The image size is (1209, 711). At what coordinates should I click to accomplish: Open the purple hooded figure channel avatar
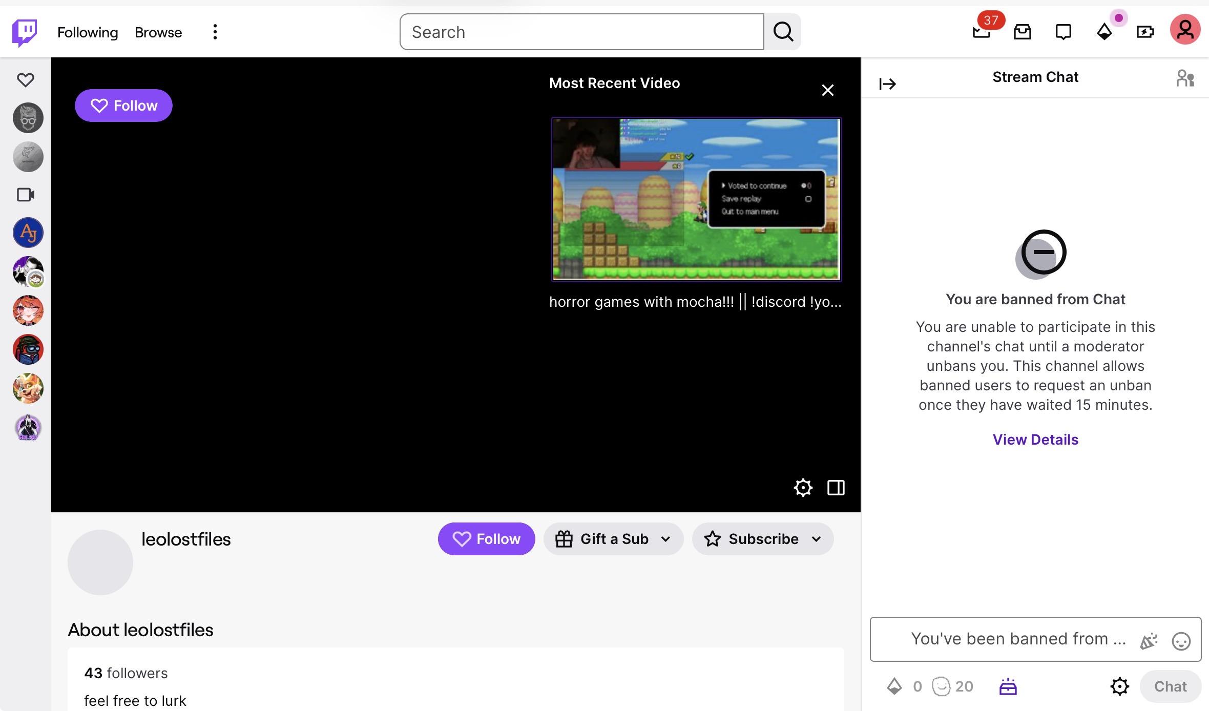point(28,427)
